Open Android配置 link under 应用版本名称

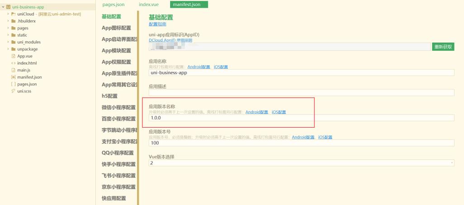(257, 112)
